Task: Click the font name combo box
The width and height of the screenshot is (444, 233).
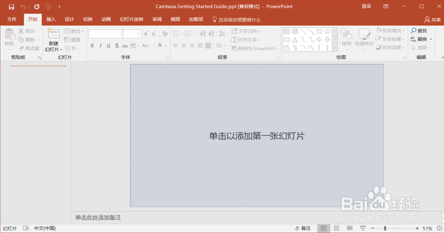Action: (x=105, y=34)
